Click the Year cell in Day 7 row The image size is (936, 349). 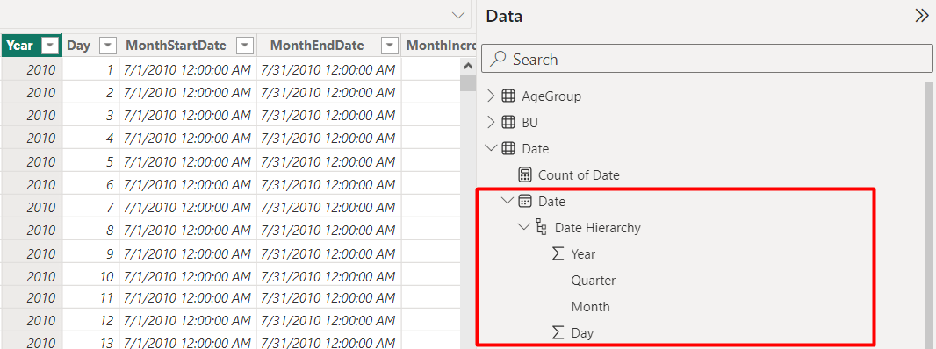(x=32, y=208)
